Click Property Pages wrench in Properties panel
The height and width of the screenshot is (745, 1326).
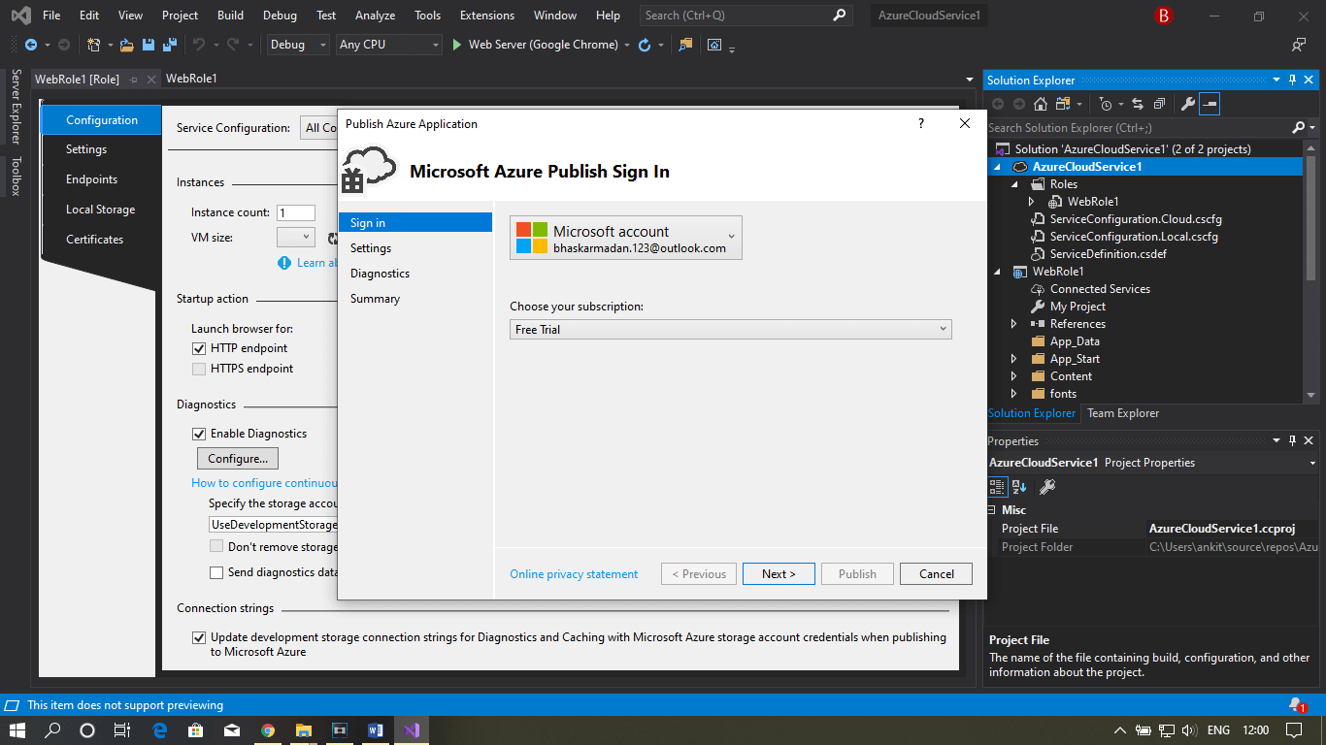coord(1047,487)
